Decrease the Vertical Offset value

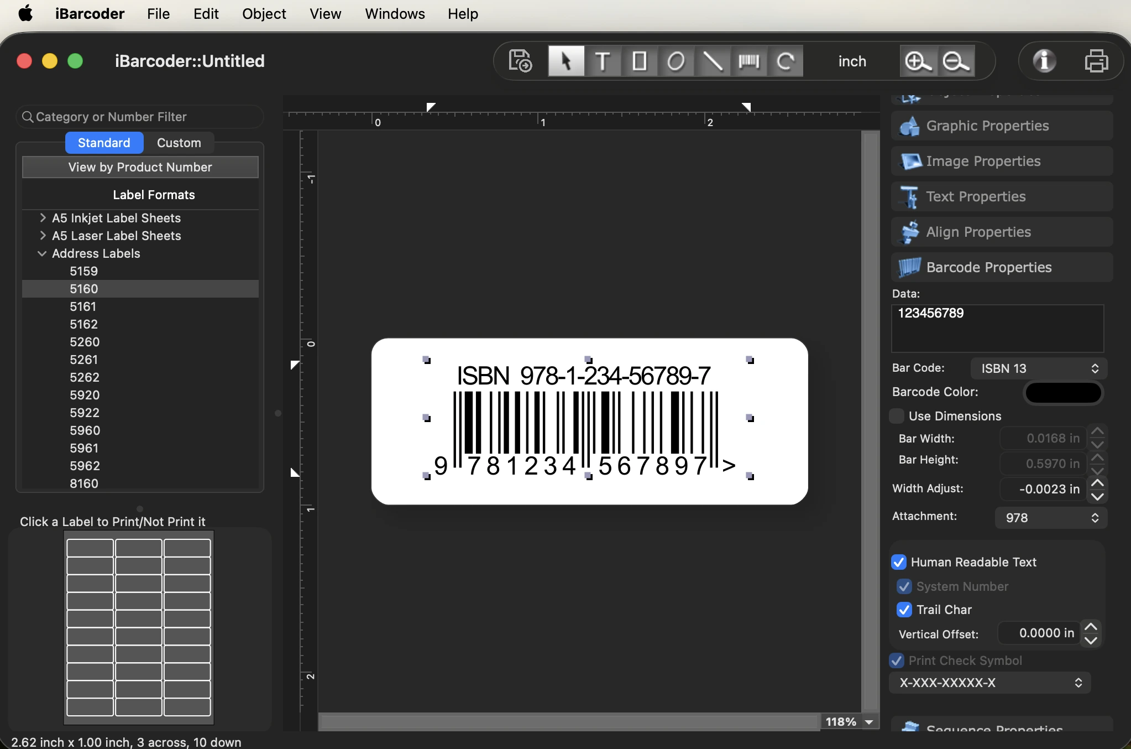tap(1091, 641)
